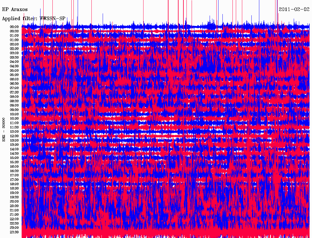Select the 02:30 time label
This screenshot has width=312, height=238.
(14, 49)
